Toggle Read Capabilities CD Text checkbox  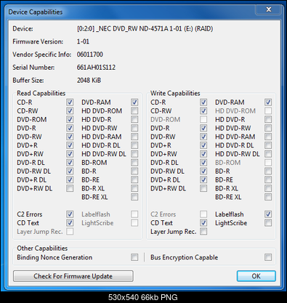(x=70, y=223)
